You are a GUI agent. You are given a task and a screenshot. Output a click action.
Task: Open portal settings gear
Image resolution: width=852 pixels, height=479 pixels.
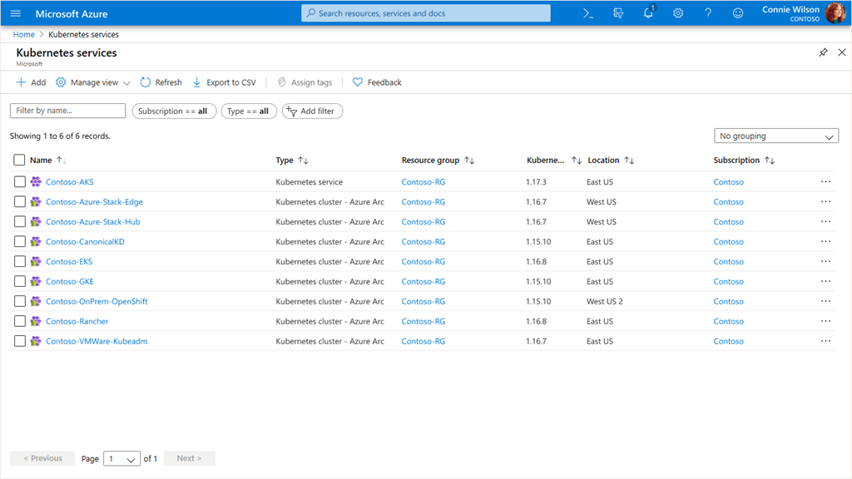[x=678, y=13]
